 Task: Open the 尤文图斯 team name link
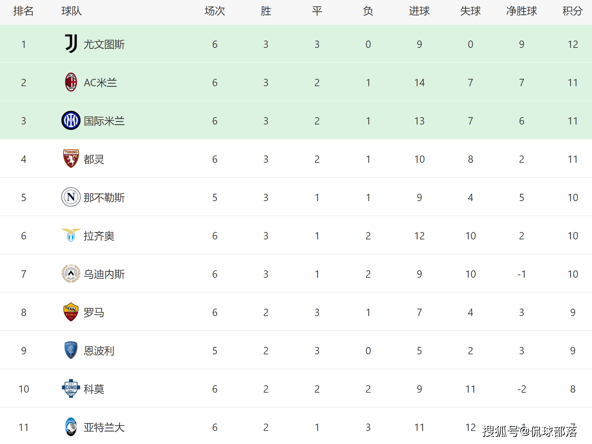pos(104,44)
